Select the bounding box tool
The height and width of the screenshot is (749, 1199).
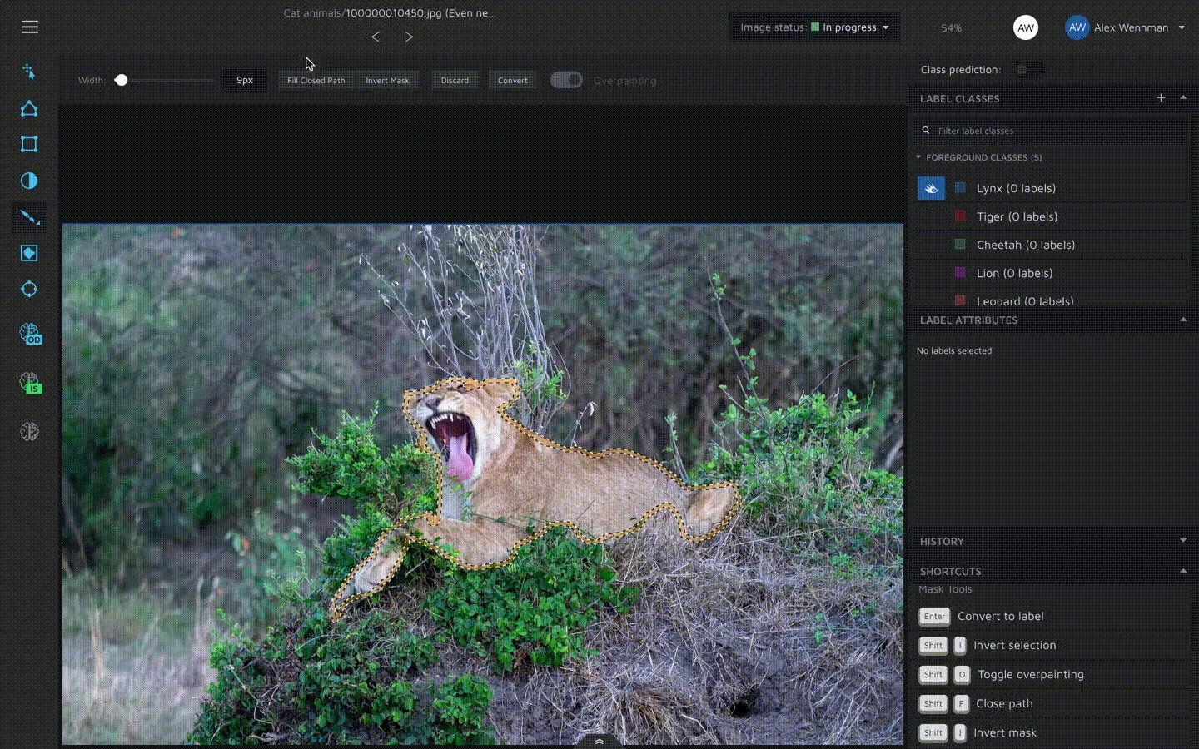coord(29,145)
